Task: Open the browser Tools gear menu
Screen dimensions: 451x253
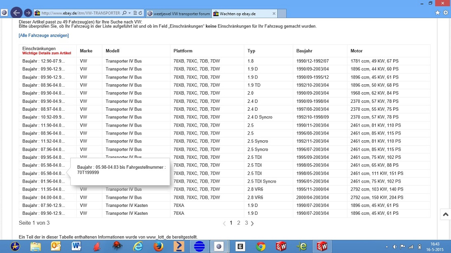Action: click(446, 13)
